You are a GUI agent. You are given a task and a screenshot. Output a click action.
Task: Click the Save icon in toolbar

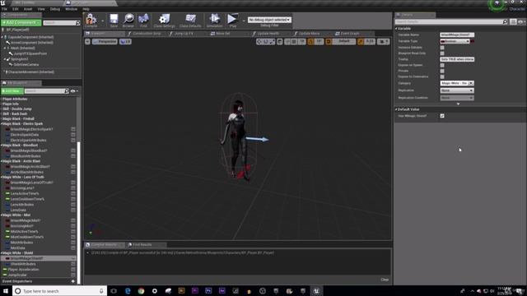[114, 18]
